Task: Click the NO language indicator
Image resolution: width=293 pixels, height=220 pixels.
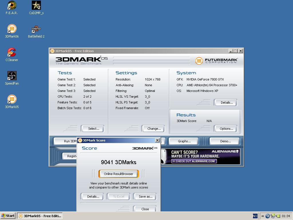Action: point(255,216)
